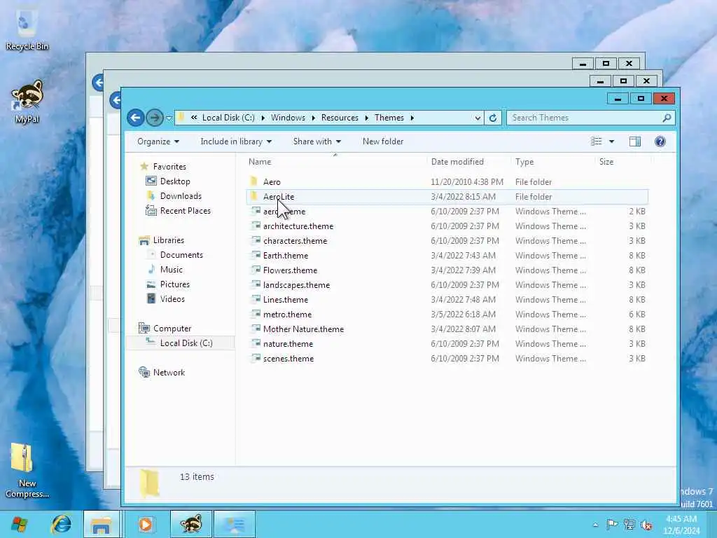This screenshot has height=538, width=717.
Task: Launch Internet Explorer from taskbar
Action: tap(62, 524)
